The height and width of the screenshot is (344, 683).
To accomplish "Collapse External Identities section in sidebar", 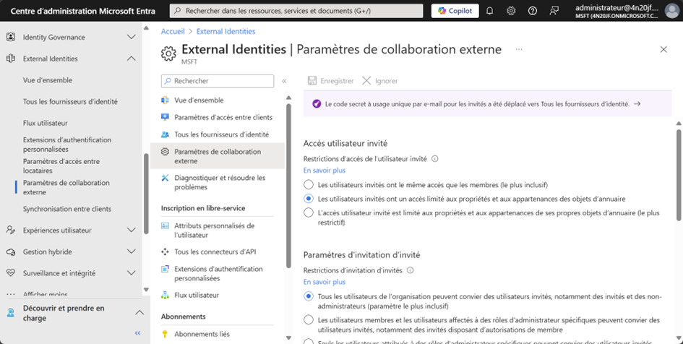I will pyautogui.click(x=131, y=59).
